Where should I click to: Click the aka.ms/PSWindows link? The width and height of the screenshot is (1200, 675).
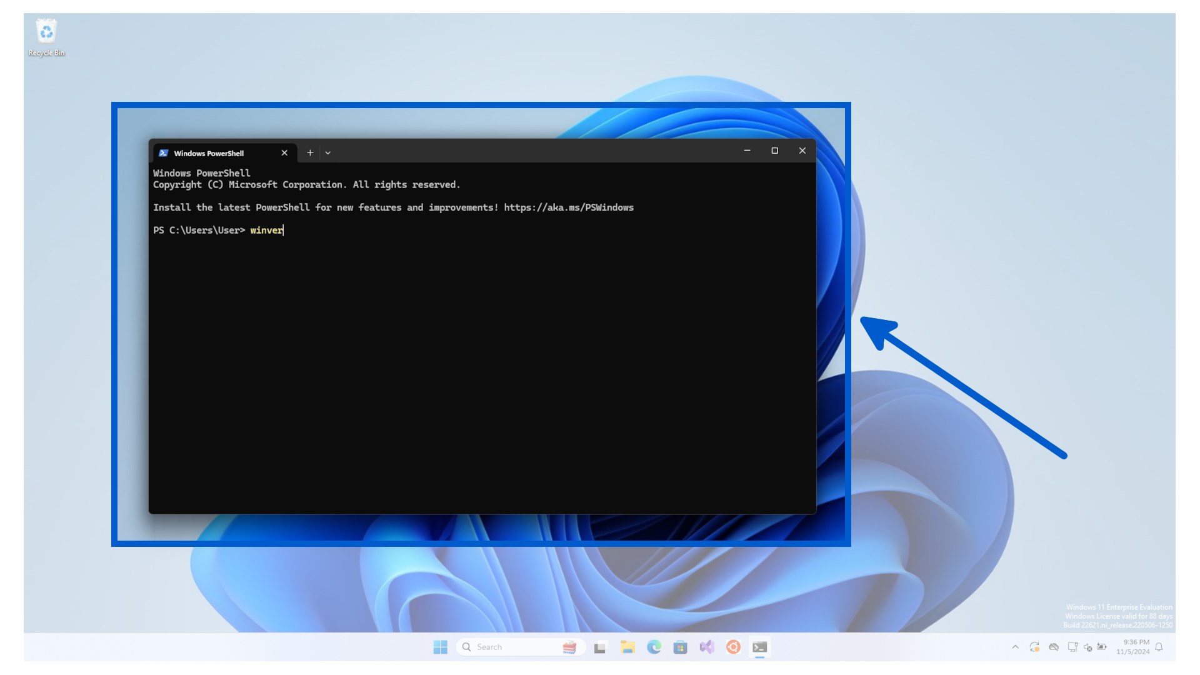pyautogui.click(x=568, y=207)
